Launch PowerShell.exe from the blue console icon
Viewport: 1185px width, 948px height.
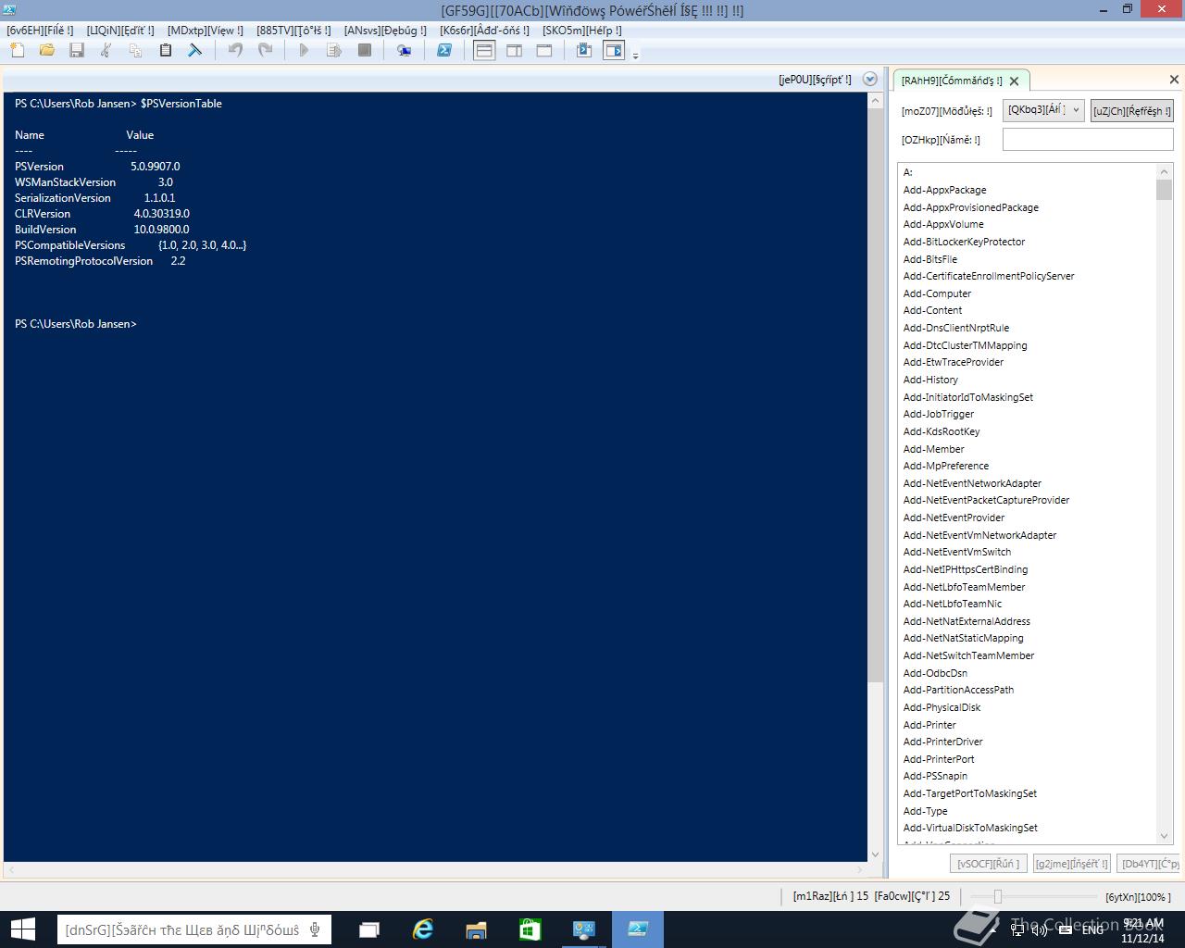(444, 50)
